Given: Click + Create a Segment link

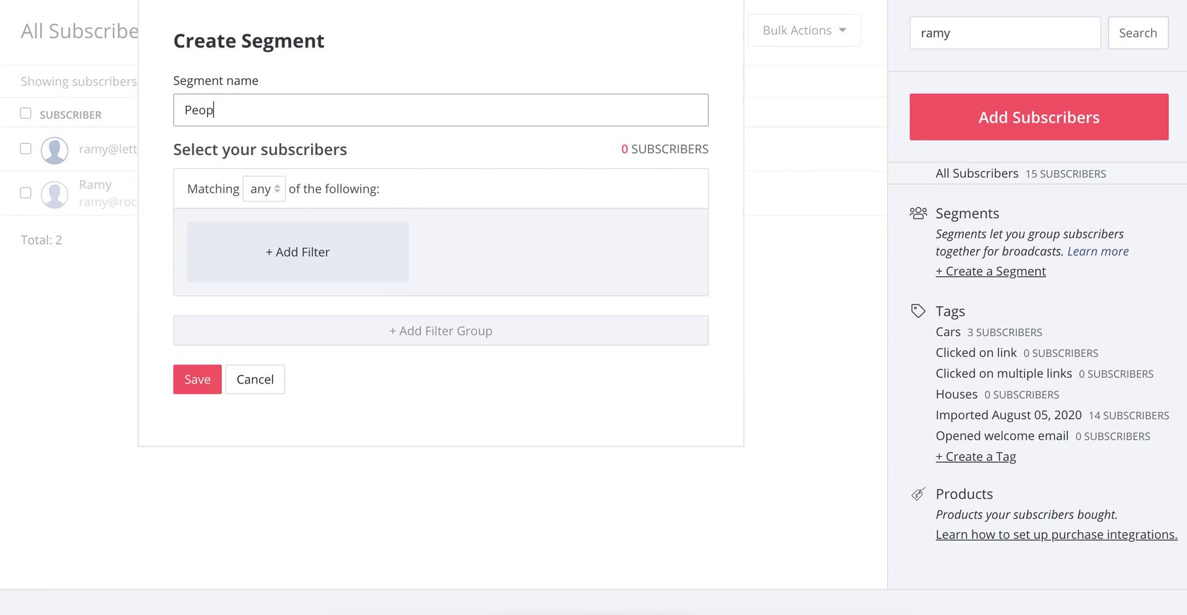Looking at the screenshot, I should [990, 271].
